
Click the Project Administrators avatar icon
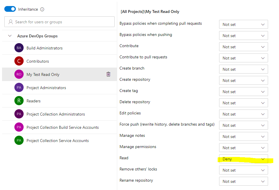pyautogui.click(x=19, y=88)
